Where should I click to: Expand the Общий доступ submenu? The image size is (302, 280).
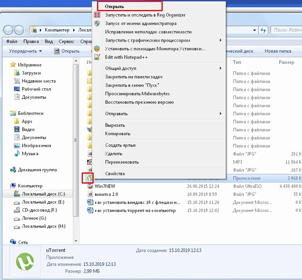[x=221, y=68]
